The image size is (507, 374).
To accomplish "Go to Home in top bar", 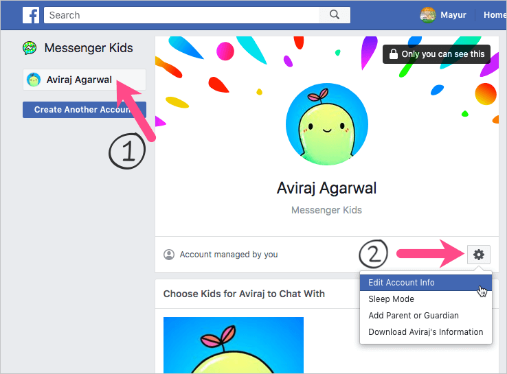I will click(x=495, y=15).
